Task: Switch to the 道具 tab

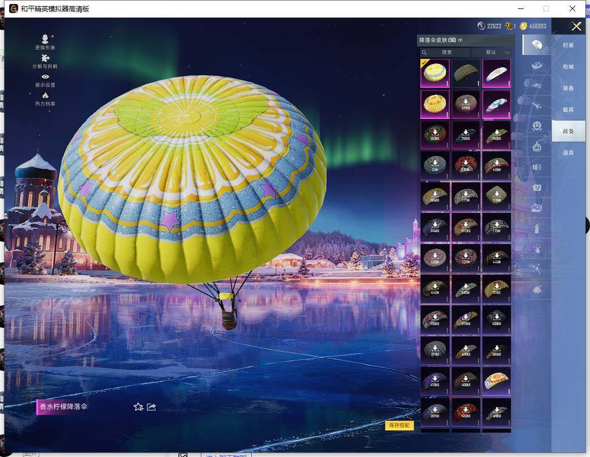Action: tap(568, 153)
